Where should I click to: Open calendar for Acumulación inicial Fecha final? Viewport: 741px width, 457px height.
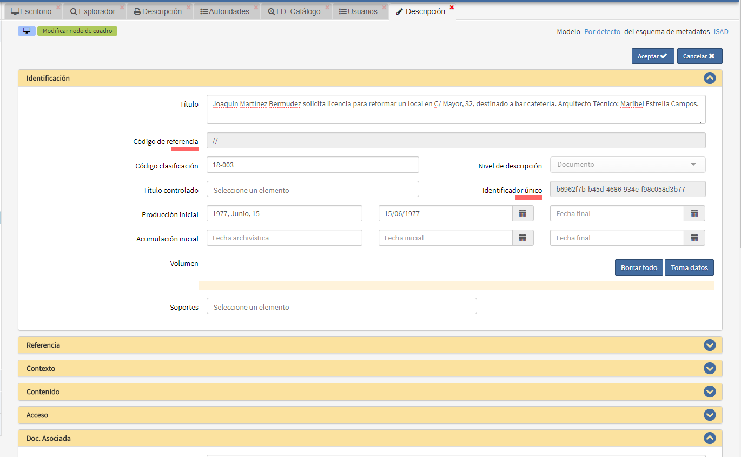point(694,238)
